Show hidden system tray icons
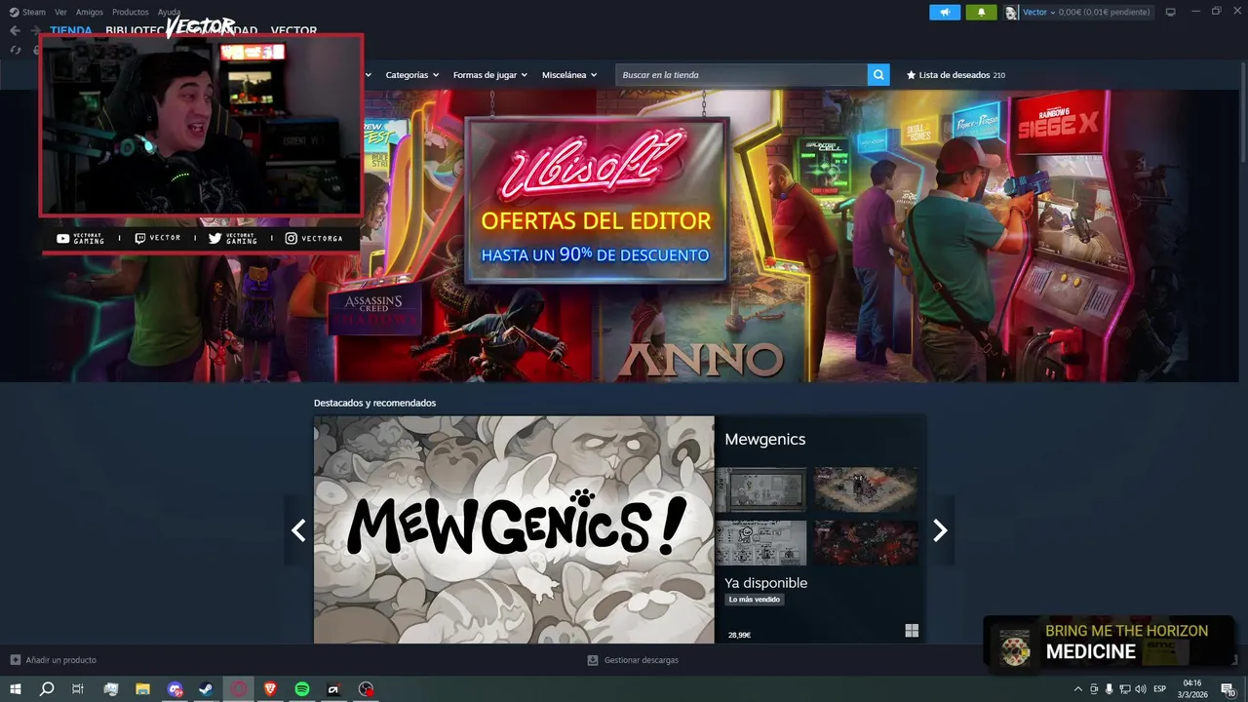This screenshot has width=1248, height=702. pos(1077,689)
